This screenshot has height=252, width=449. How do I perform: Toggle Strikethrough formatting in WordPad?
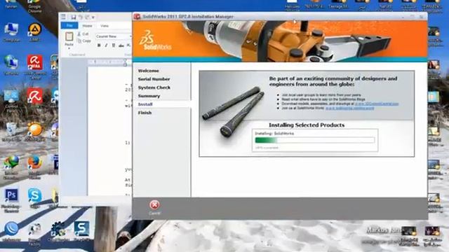tap(121, 45)
